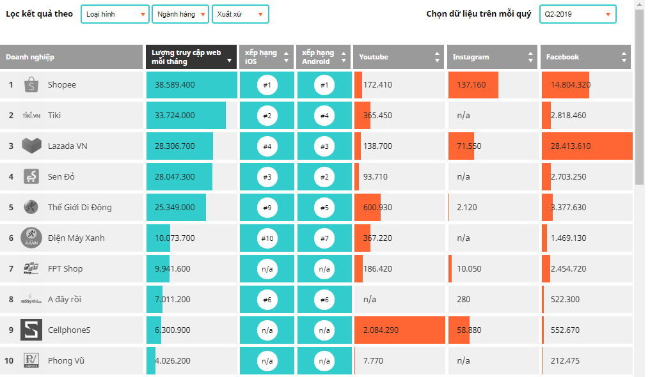Open the Ngành hàng filter dropdown
This screenshot has height=377, width=650.
(180, 14)
